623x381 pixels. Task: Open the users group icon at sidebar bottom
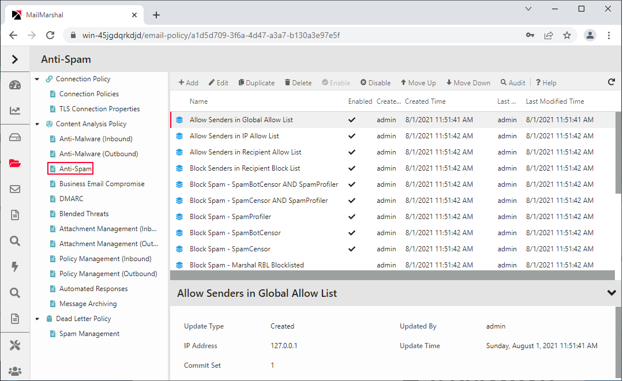point(15,371)
